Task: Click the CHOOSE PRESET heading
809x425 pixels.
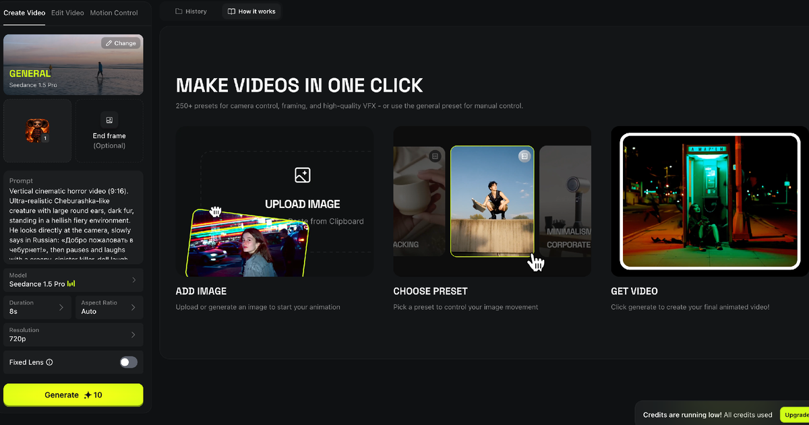Action: point(430,292)
